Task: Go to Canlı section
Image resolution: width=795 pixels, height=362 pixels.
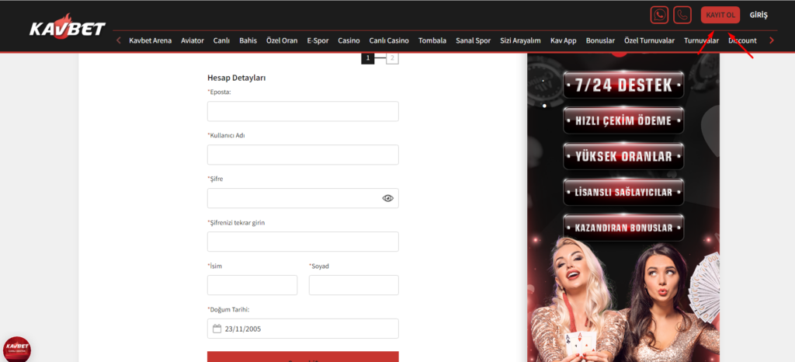Action: pos(221,40)
